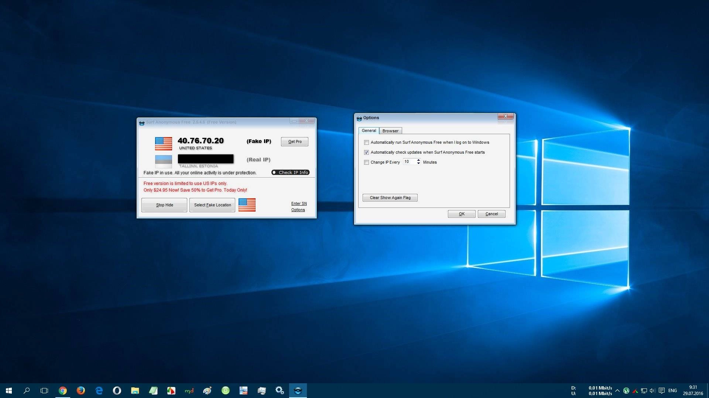Click the ENG language indicator
709x398 pixels.
point(672,391)
